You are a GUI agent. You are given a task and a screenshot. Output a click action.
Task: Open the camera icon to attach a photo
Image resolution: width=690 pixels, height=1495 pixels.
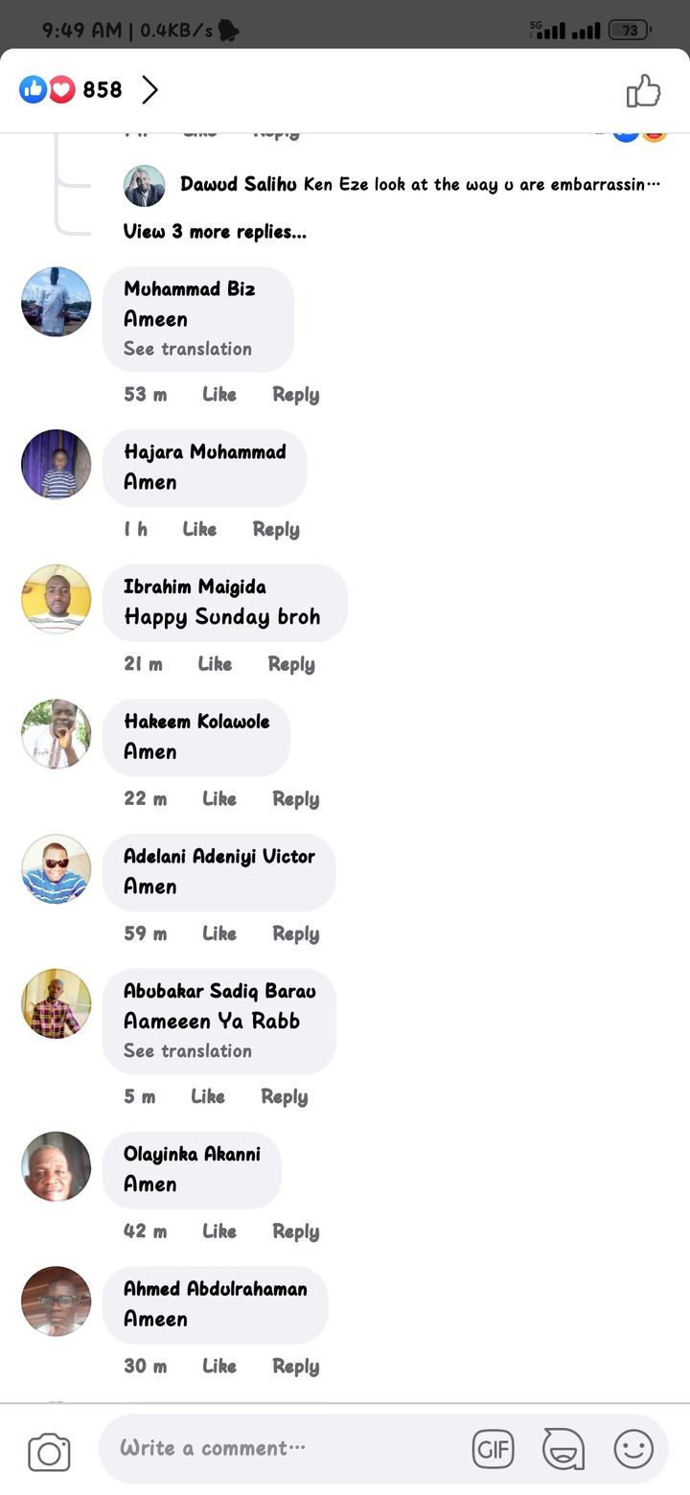(x=49, y=1451)
